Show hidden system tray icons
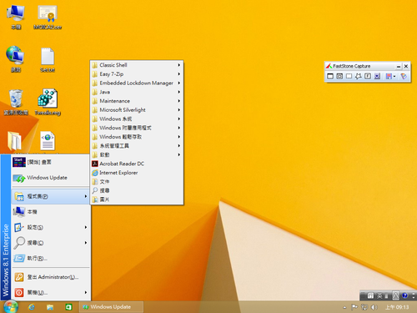 click(344, 307)
